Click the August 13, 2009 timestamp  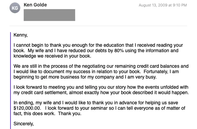pyautogui.click(x=163, y=5)
